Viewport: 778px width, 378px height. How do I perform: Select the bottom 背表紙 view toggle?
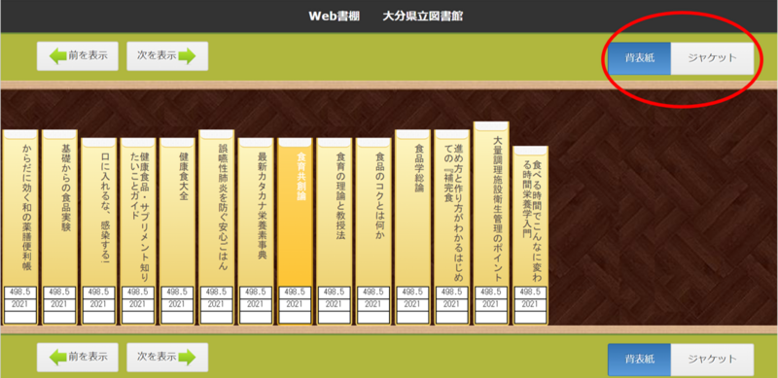[x=640, y=360]
